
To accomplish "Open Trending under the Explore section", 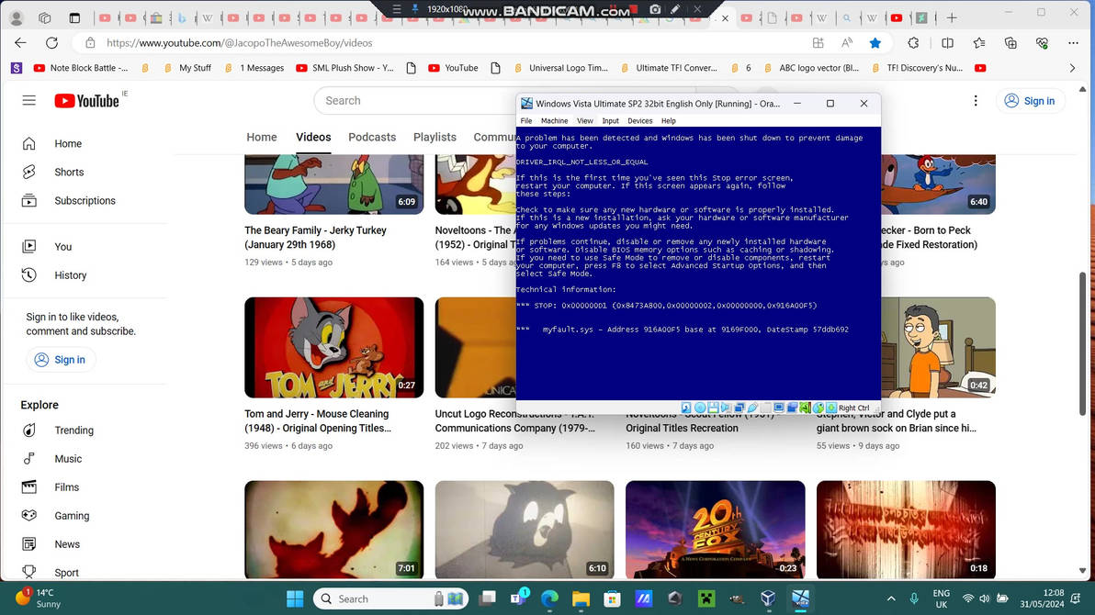I will click(73, 430).
